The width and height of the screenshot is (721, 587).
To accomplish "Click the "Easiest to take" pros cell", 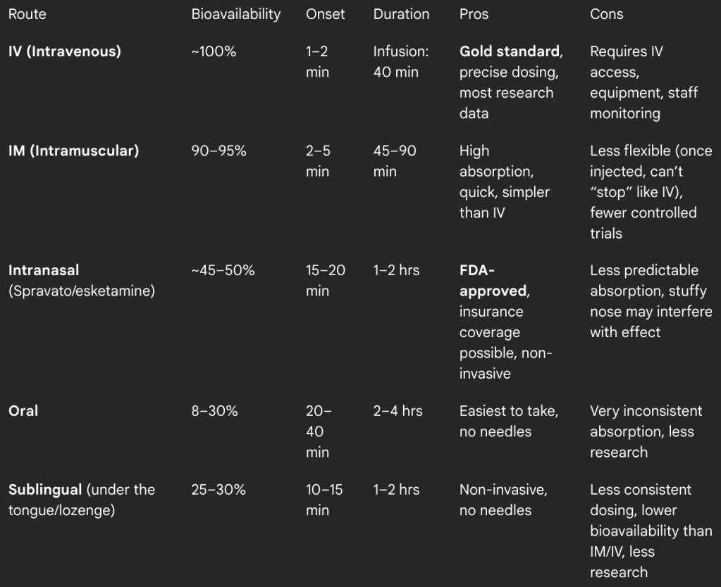I will pos(508,421).
